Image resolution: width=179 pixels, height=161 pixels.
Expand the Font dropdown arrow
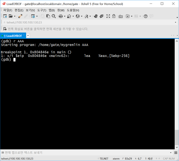tap(90, 16)
